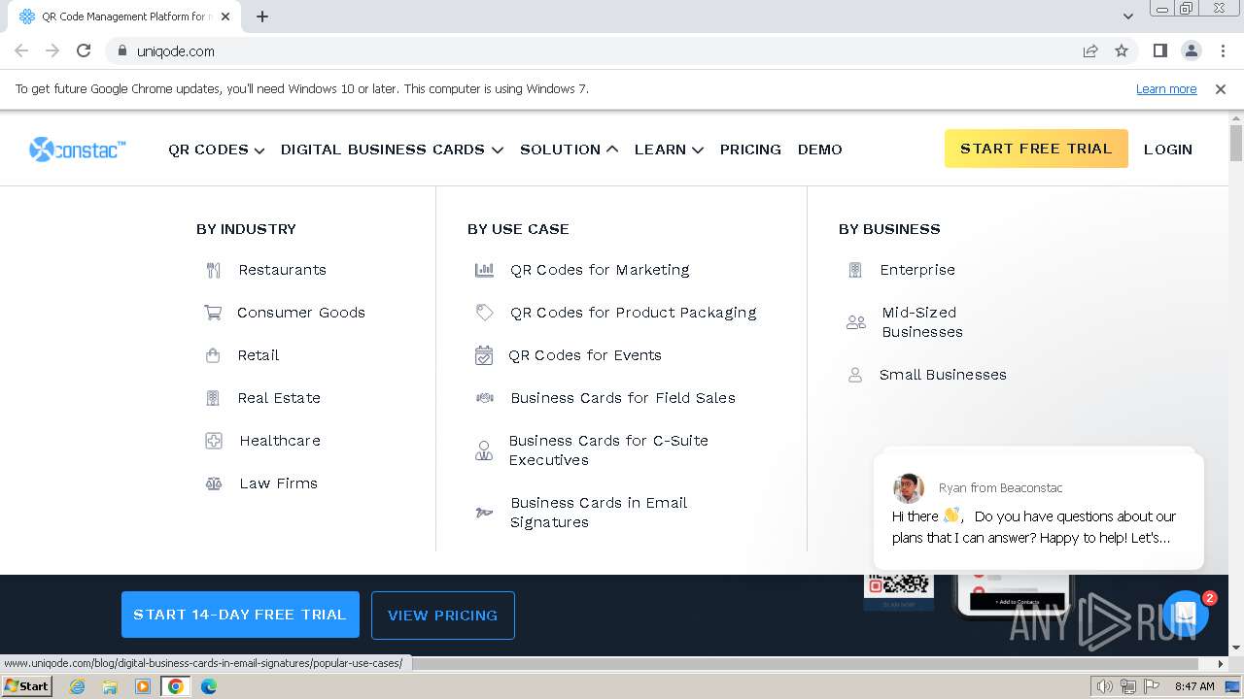Open the Enterprise business link

tap(917, 270)
